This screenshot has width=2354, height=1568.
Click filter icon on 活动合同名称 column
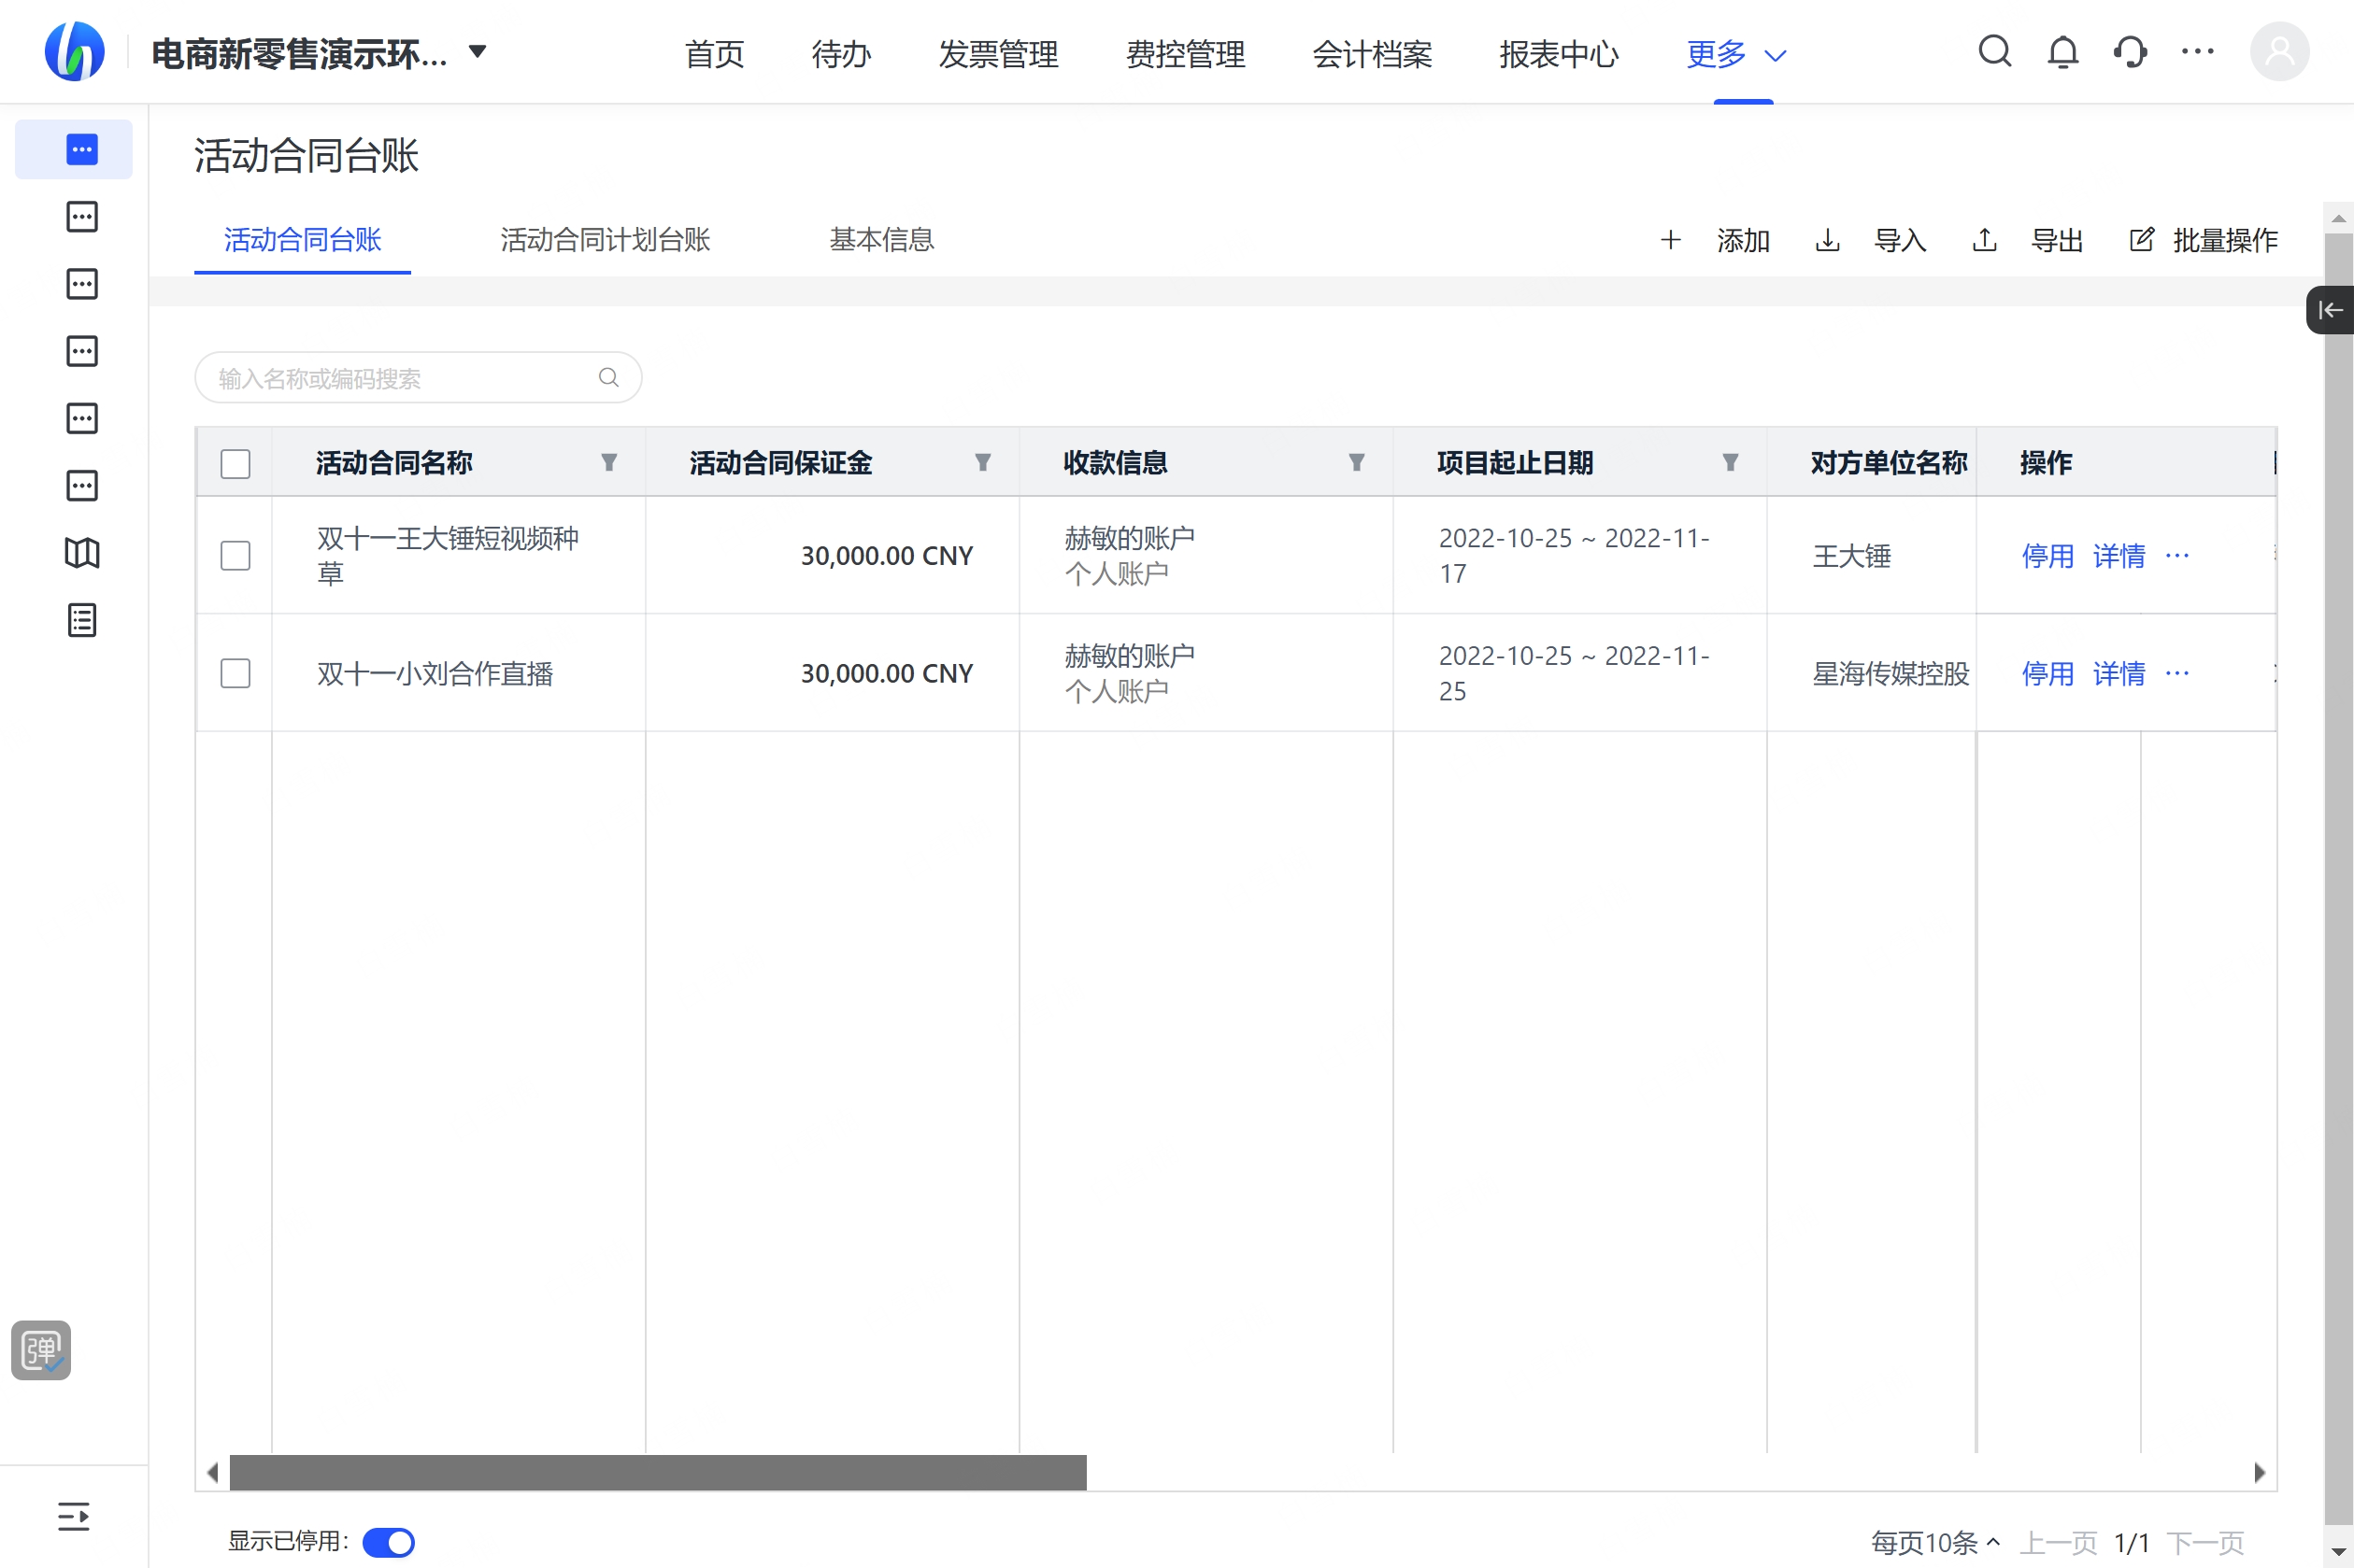click(x=608, y=462)
